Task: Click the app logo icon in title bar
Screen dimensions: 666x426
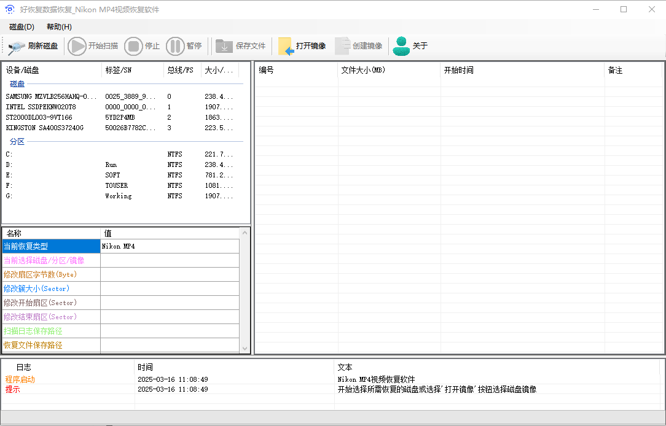Action: pyautogui.click(x=9, y=9)
